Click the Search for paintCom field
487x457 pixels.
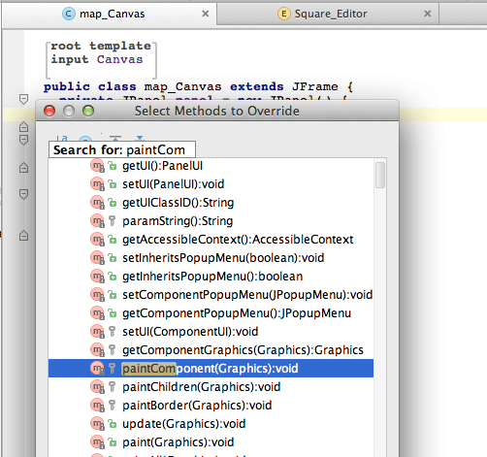122,149
